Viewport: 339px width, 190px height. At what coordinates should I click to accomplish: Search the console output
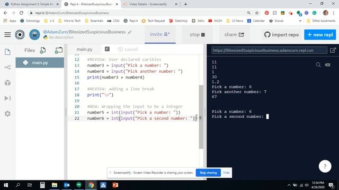coord(318,64)
